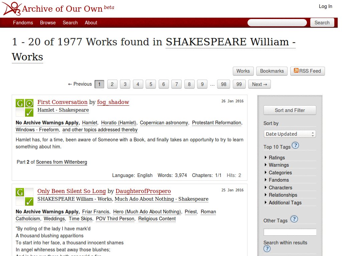Open the Sort by Date Updated dropdown
The height and width of the screenshot is (256, 342).
(290, 134)
